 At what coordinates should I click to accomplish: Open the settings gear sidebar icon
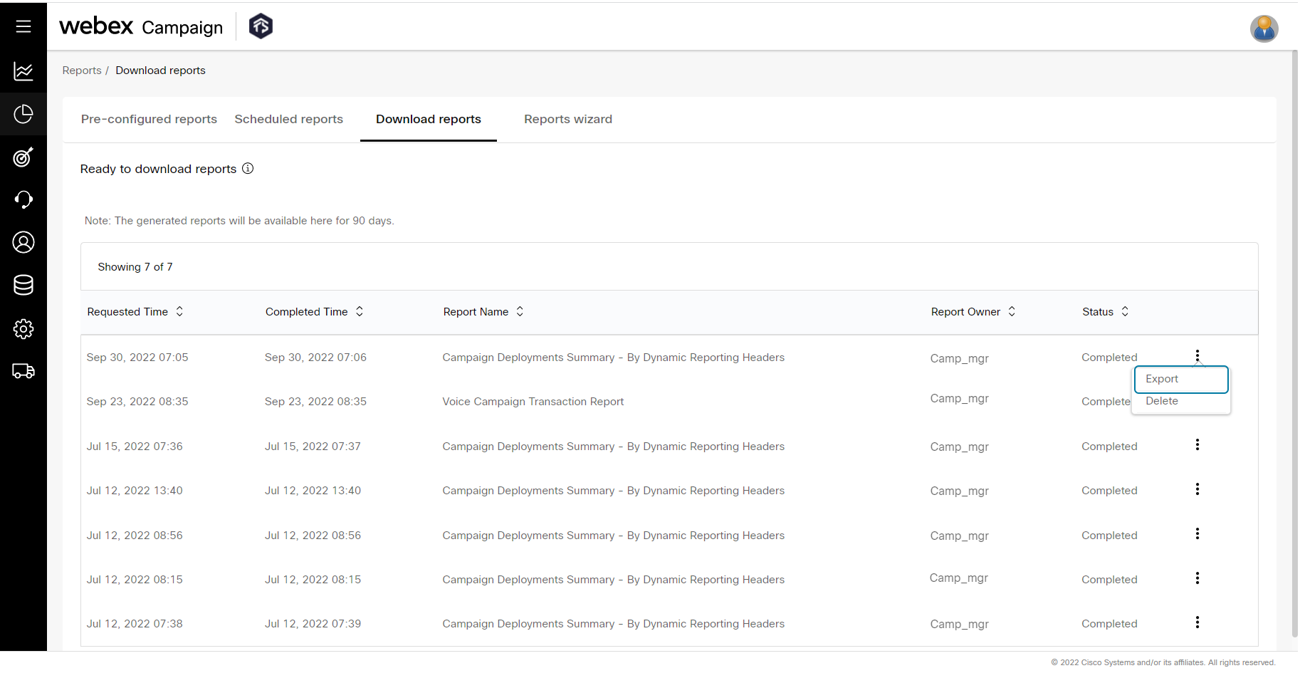23,328
